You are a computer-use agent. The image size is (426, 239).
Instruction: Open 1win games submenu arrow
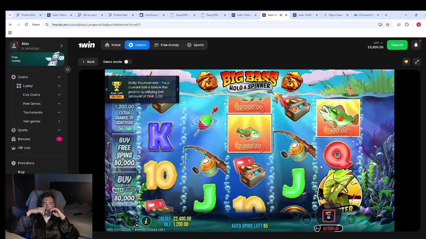click(59, 121)
